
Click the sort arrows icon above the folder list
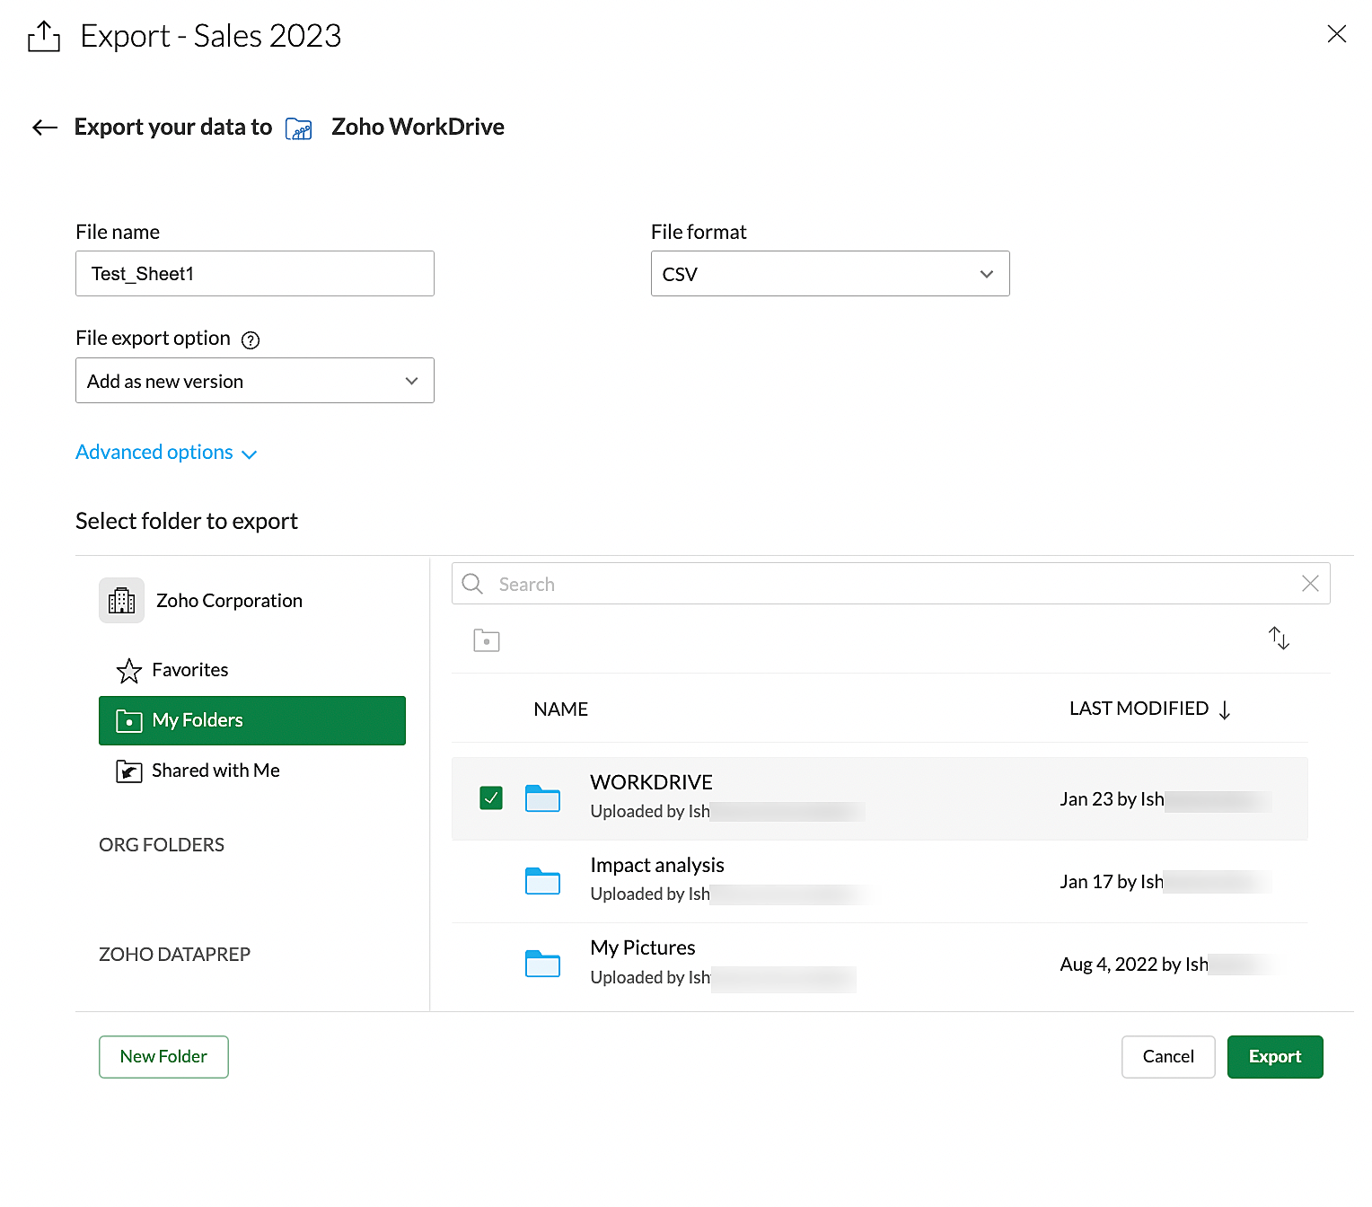[1279, 639]
